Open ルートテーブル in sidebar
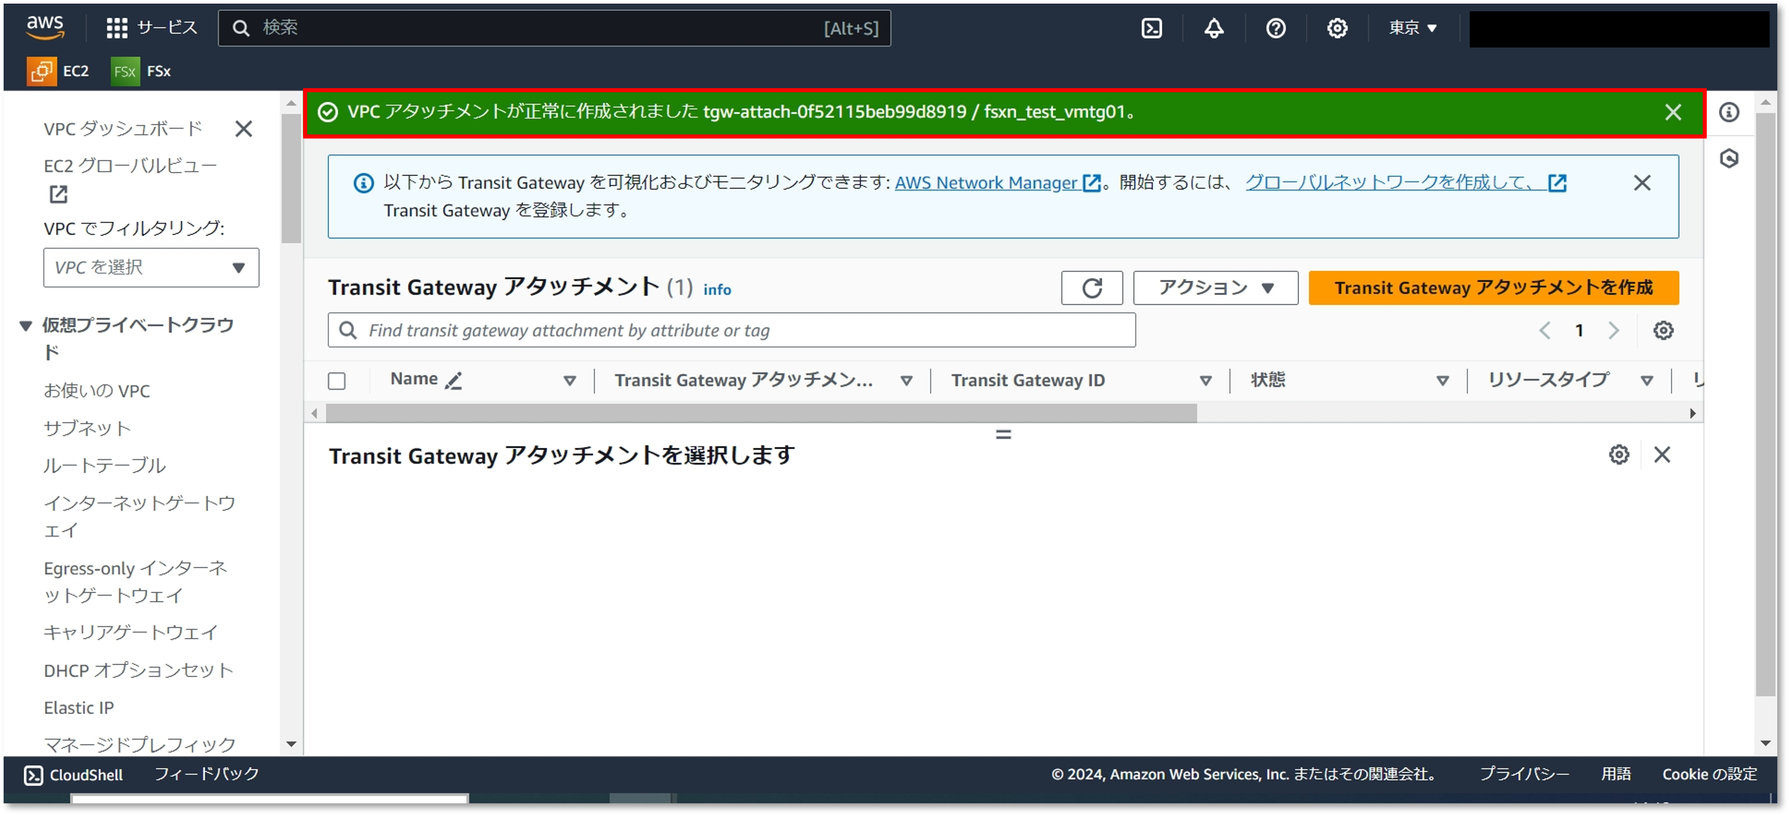 coord(105,465)
